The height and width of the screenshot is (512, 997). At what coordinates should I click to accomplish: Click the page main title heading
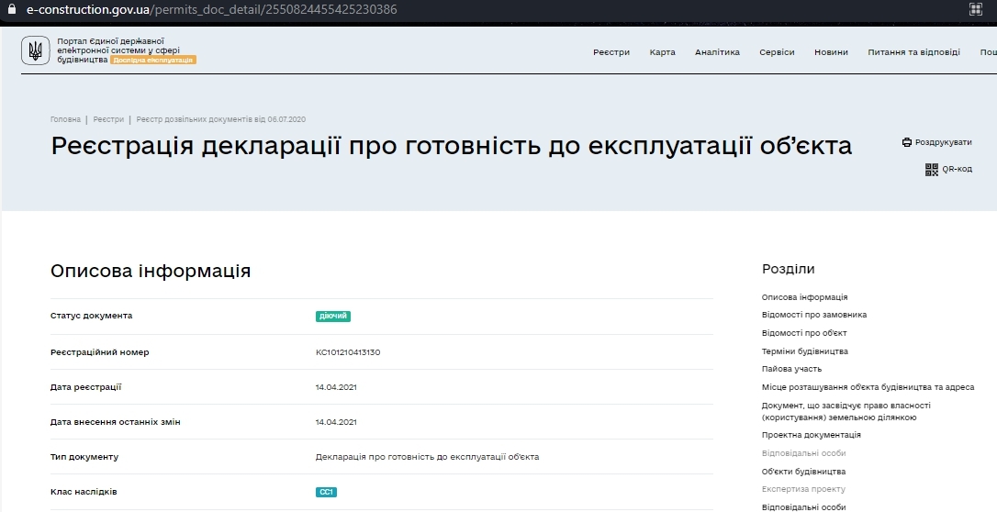452,146
